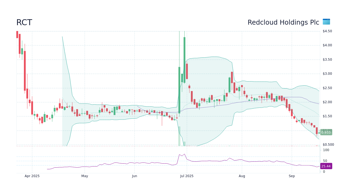Click the 0 label on the RSI scale
Screen dimensions: 347x195
coord(324,171)
